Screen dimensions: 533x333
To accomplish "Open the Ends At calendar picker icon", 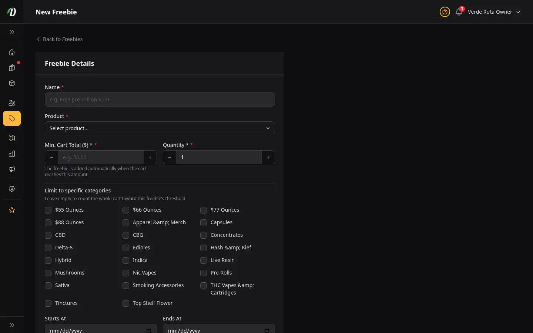I will pos(267,330).
